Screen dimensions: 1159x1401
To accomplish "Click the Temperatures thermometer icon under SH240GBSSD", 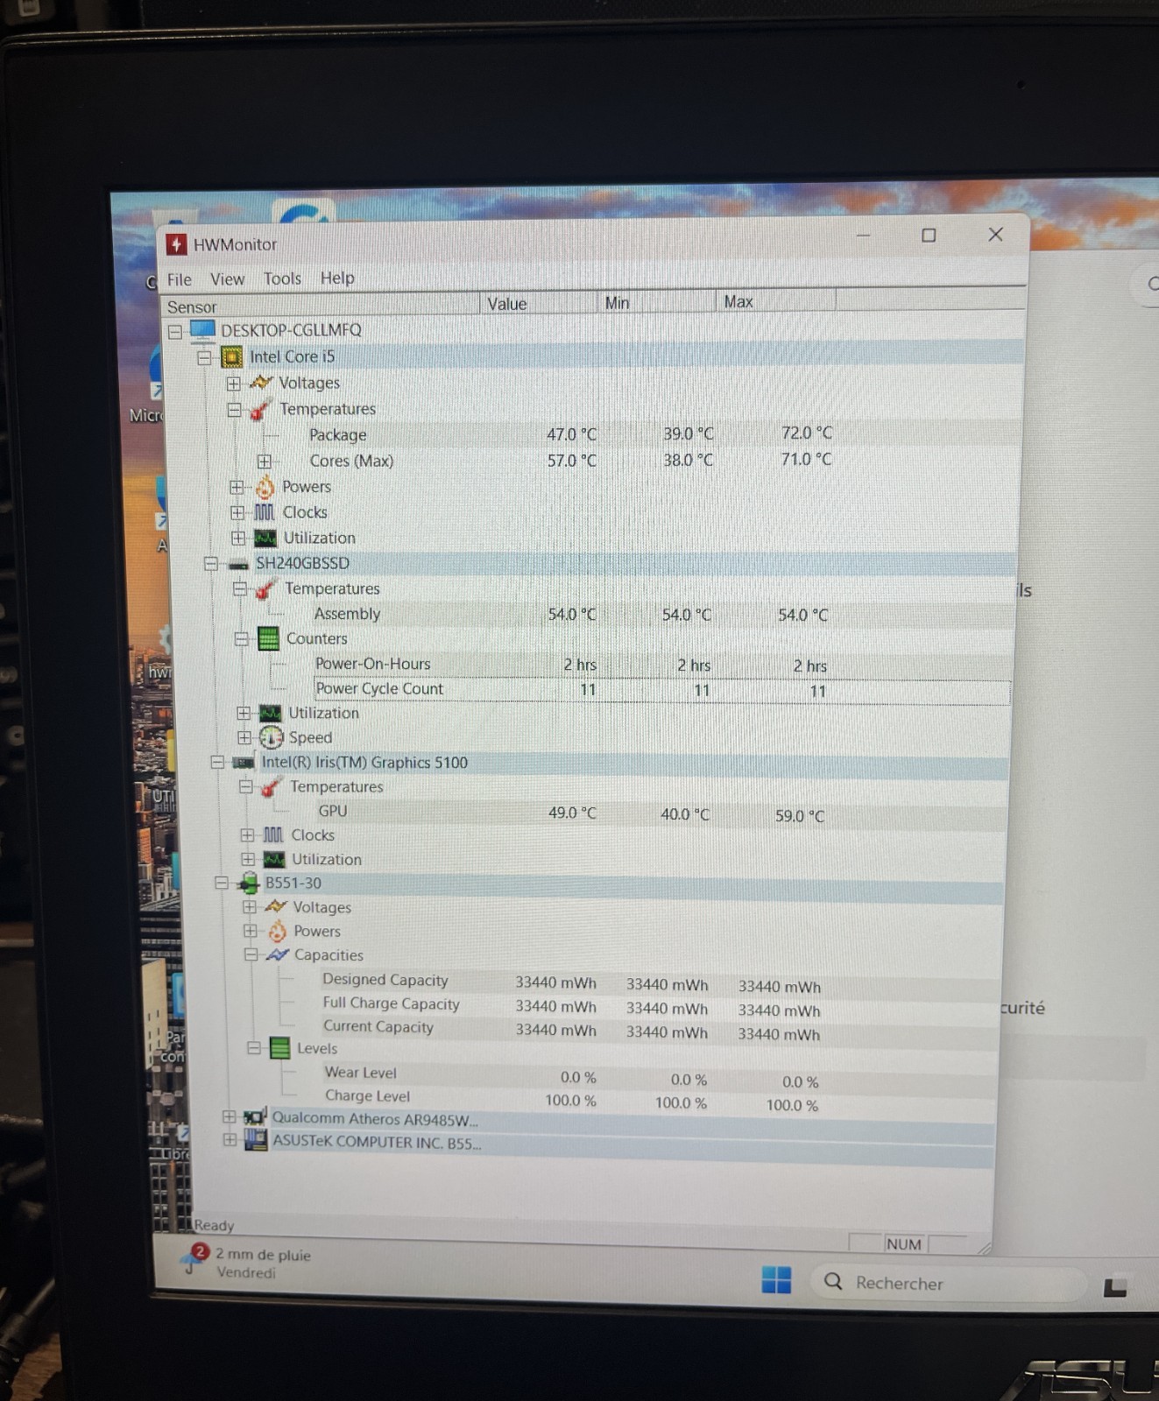I will 267,589.
